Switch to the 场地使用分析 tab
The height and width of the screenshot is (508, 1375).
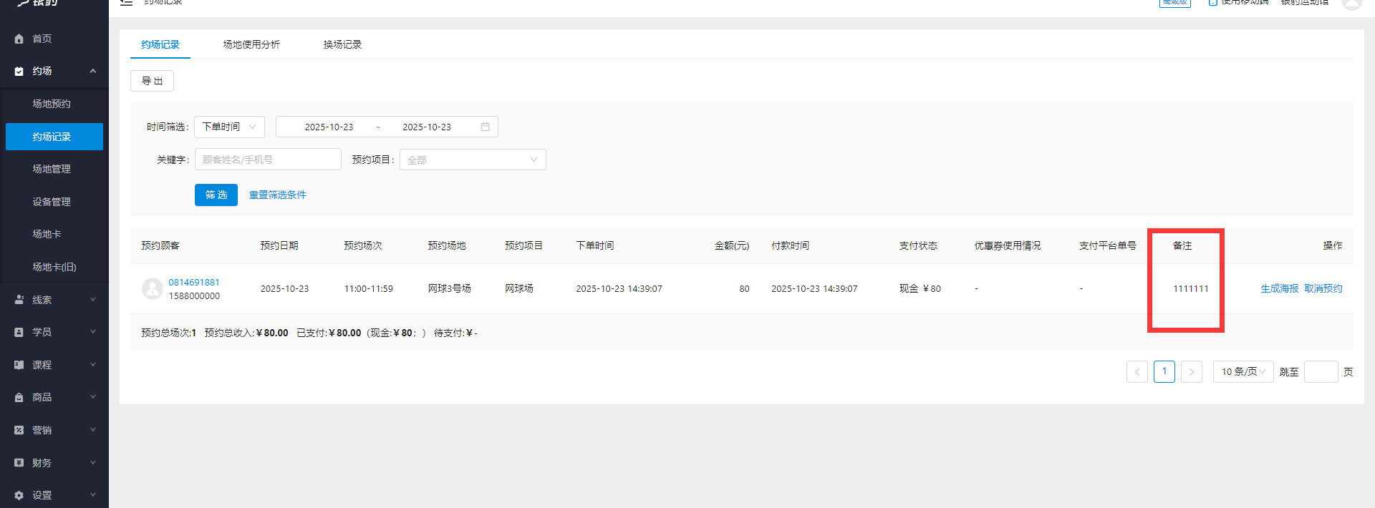[251, 44]
